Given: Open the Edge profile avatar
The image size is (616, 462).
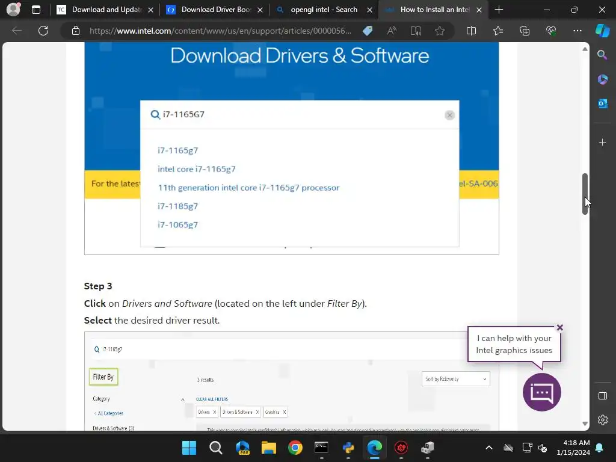Looking at the screenshot, I should (13, 10).
